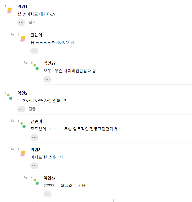The width and height of the screenshot is (192, 202).
Task: Click 답글 to reply to 익인2
Action: [32, 109]
